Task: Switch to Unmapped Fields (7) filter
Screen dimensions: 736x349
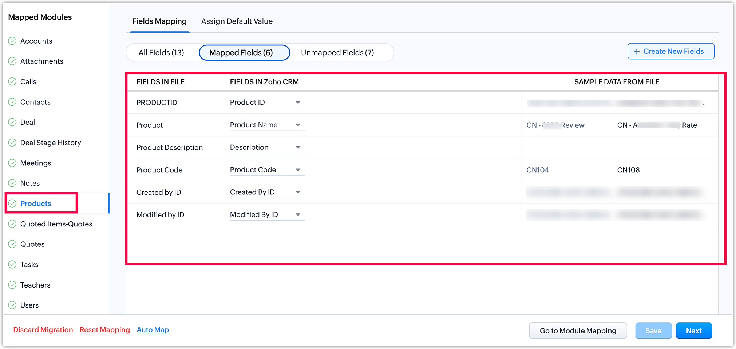Action: (337, 53)
